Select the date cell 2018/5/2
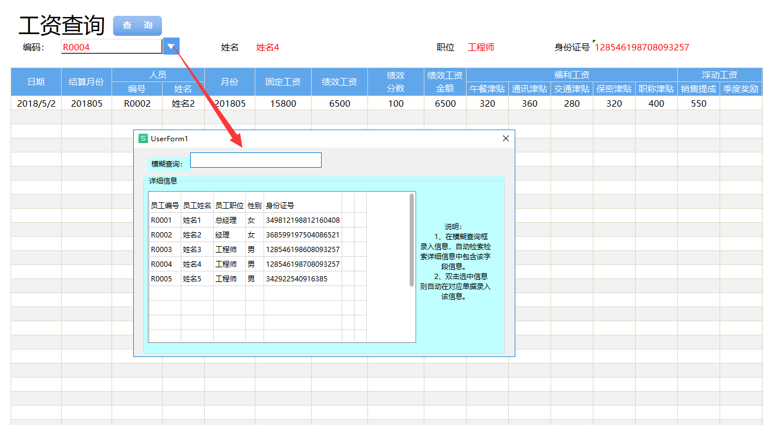 (36, 103)
